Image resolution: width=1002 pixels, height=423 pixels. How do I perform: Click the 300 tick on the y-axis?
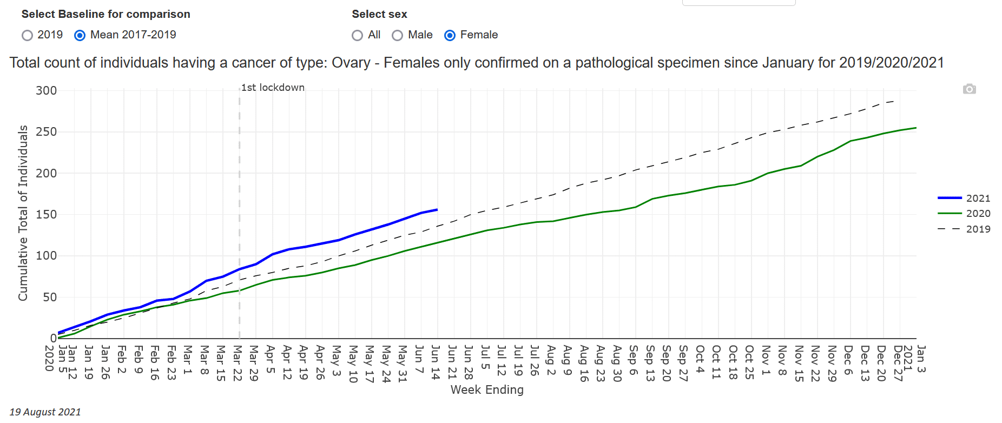[46, 91]
